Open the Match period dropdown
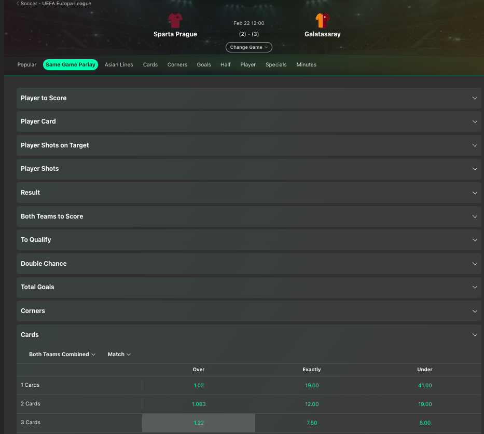The width and height of the screenshot is (484, 434). [x=119, y=354]
